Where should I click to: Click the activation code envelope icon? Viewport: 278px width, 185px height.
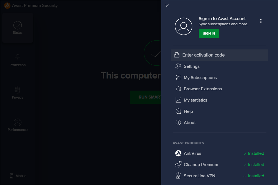click(x=177, y=55)
